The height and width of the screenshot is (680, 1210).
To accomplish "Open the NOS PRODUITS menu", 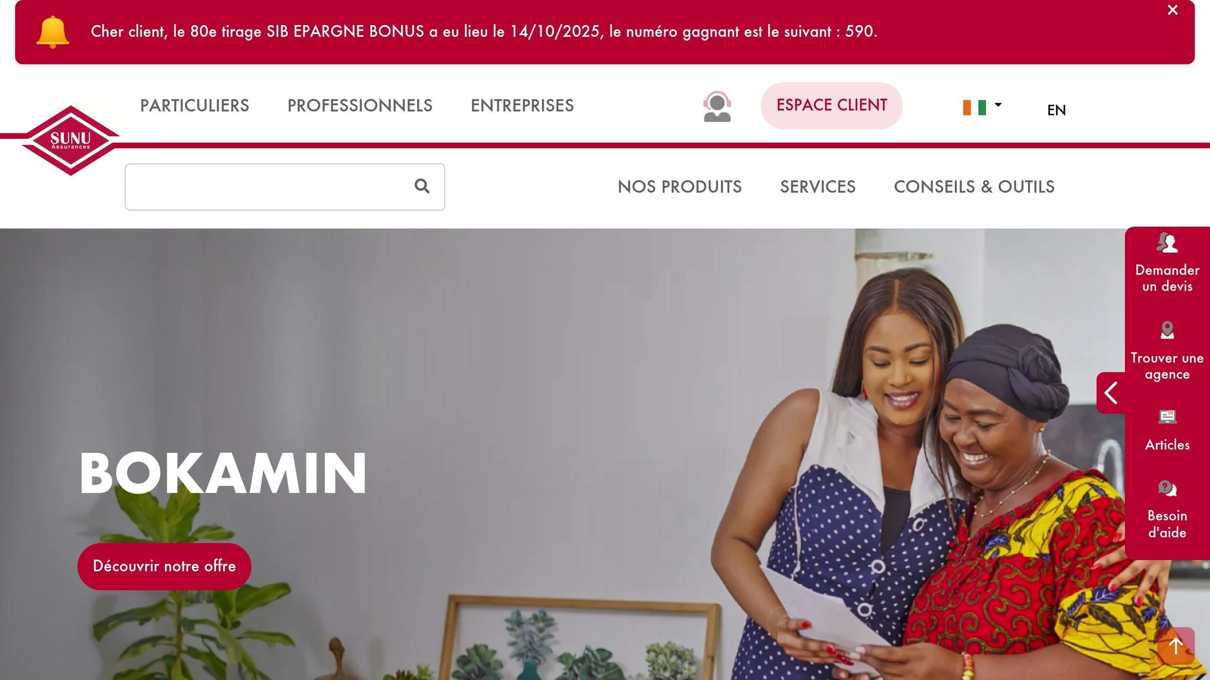I will (679, 187).
